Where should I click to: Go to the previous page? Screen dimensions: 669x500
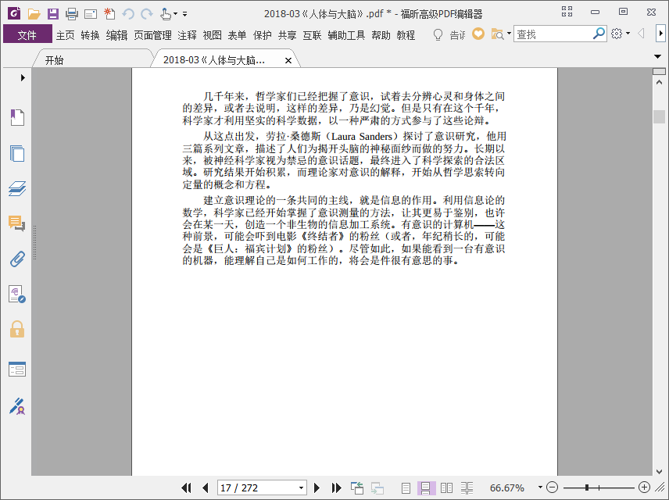206,487
